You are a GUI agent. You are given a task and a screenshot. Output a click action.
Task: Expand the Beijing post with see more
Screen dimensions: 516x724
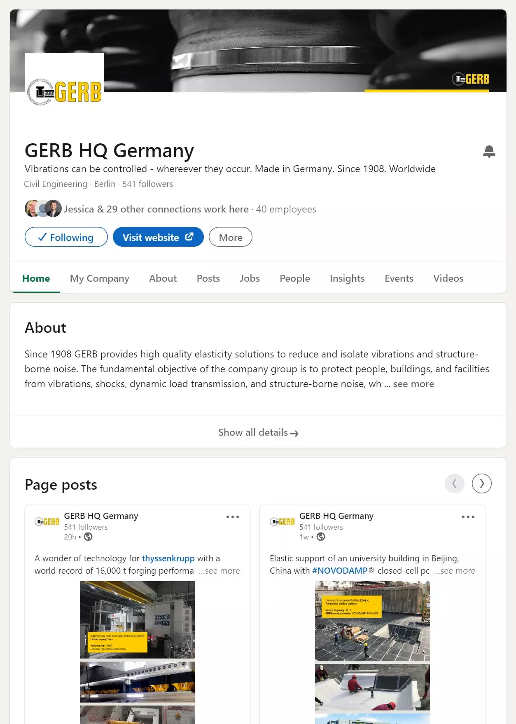[455, 571]
